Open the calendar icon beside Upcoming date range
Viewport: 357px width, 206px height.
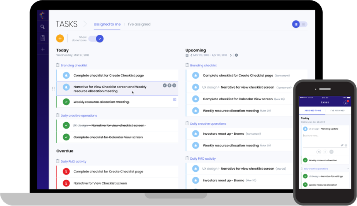pos(187,55)
